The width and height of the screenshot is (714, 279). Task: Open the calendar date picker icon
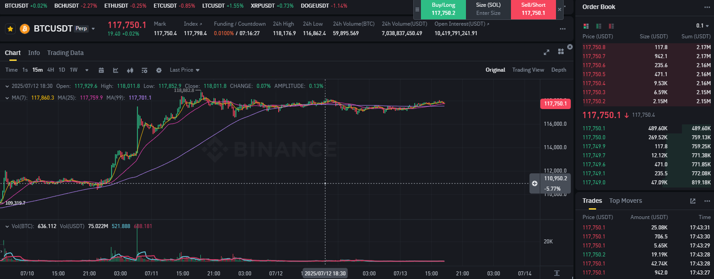(101, 70)
